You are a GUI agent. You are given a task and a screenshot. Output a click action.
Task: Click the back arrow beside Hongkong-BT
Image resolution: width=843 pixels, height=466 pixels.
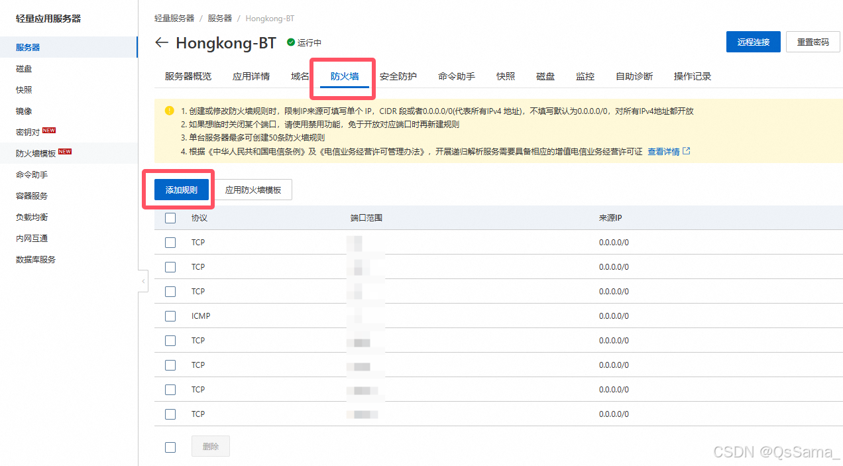162,42
